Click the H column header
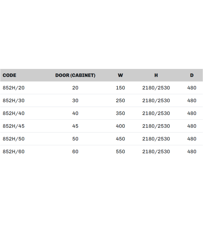Viewport: 203px width, 226px height. click(156, 75)
